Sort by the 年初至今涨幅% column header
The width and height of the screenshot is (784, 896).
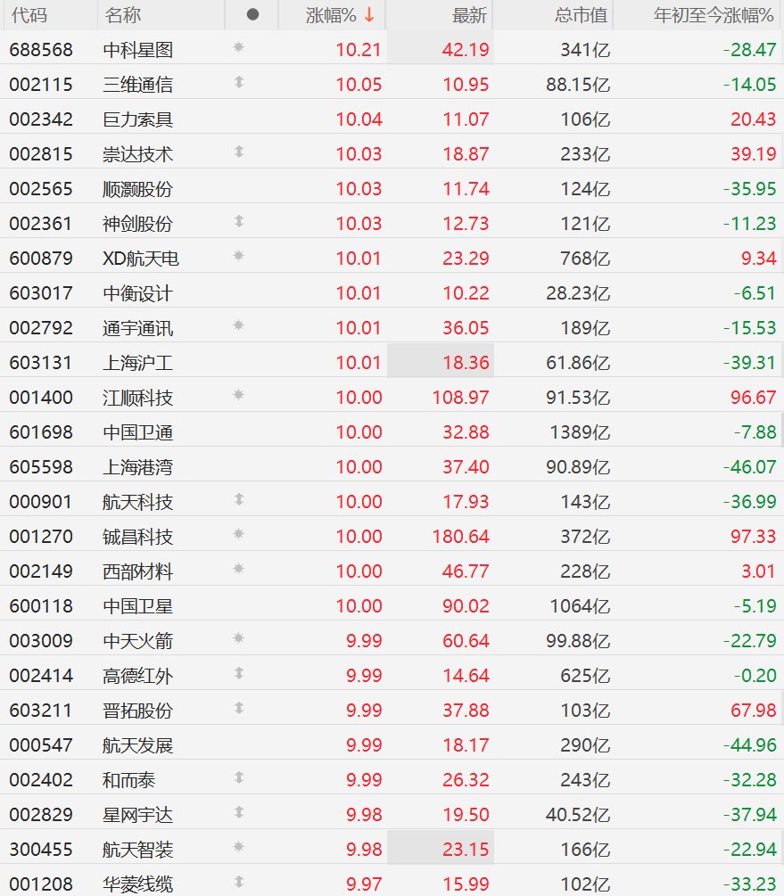click(714, 15)
